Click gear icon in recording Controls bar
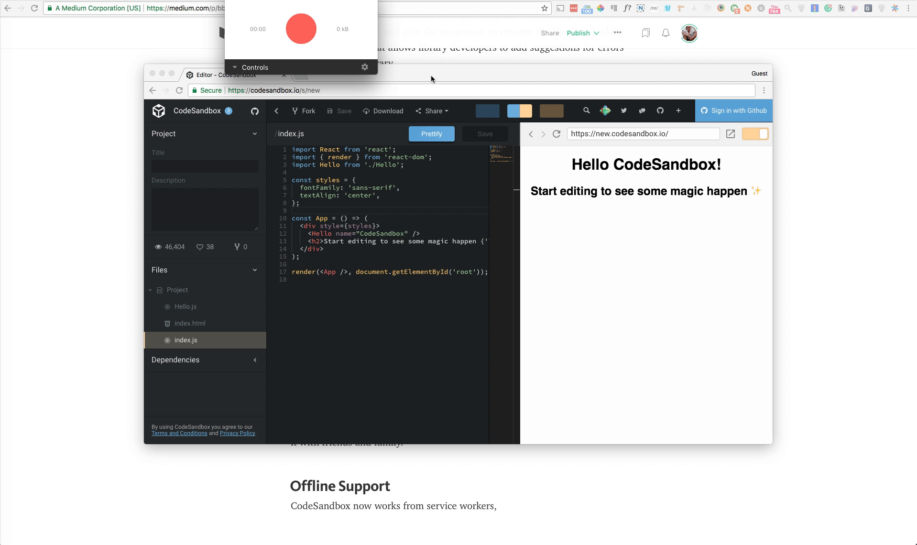The width and height of the screenshot is (917, 545). 365,67
